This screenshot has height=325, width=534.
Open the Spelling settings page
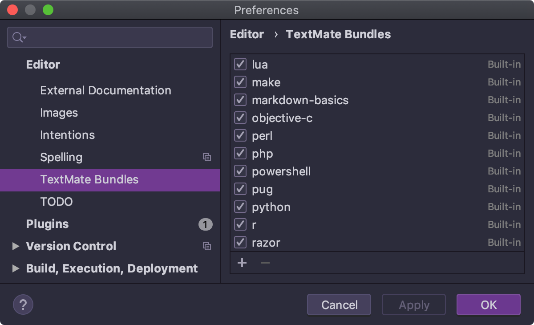tap(61, 157)
